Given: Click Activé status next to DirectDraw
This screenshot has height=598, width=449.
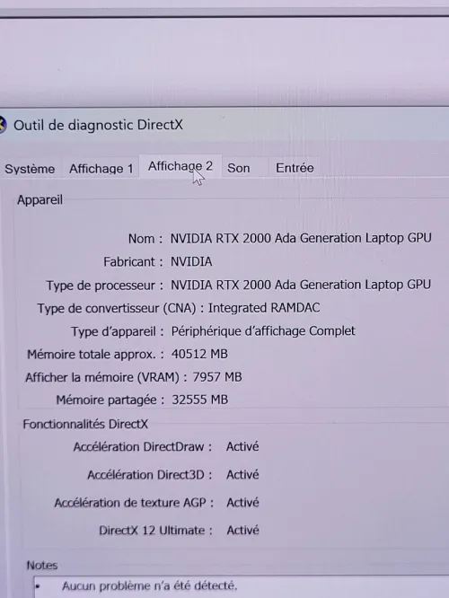Looking at the screenshot, I should pos(242,446).
